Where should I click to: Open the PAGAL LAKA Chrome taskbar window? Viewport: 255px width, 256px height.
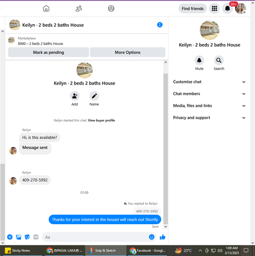(x=65, y=250)
